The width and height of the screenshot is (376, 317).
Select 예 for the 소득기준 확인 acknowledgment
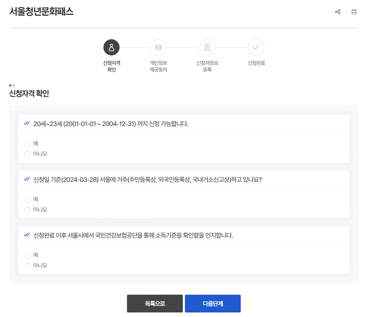(x=27, y=255)
